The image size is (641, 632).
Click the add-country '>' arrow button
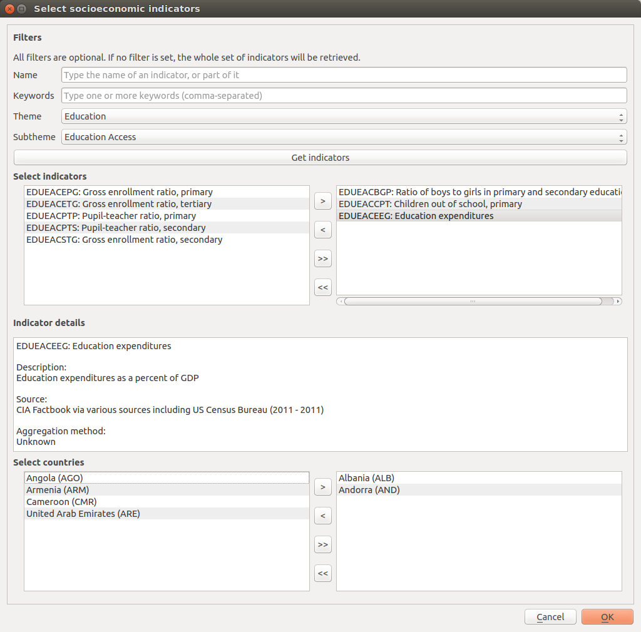pyautogui.click(x=322, y=487)
